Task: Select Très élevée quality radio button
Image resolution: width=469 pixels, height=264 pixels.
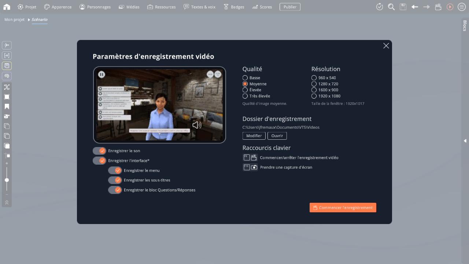Action: (245, 96)
